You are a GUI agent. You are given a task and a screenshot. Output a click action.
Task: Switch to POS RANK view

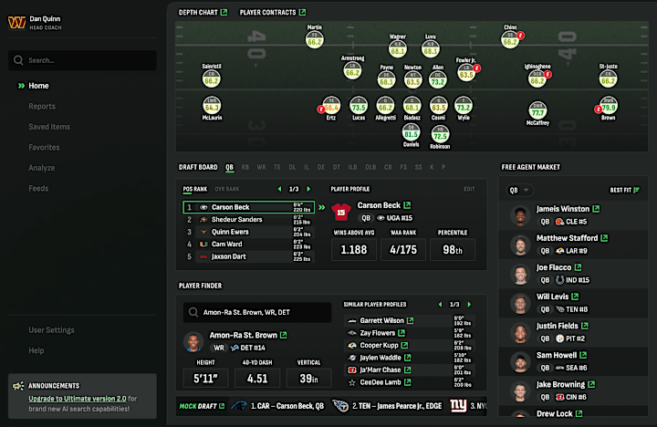pos(195,190)
